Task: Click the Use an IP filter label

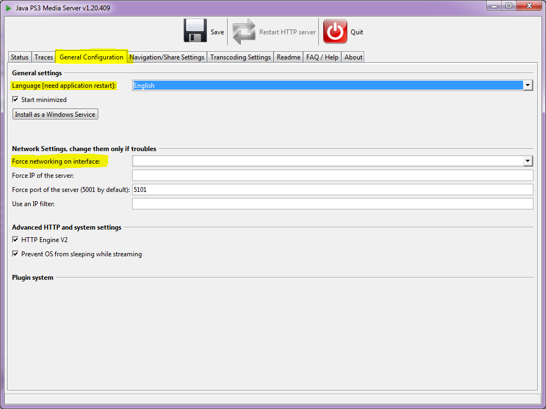Action: pyautogui.click(x=33, y=204)
